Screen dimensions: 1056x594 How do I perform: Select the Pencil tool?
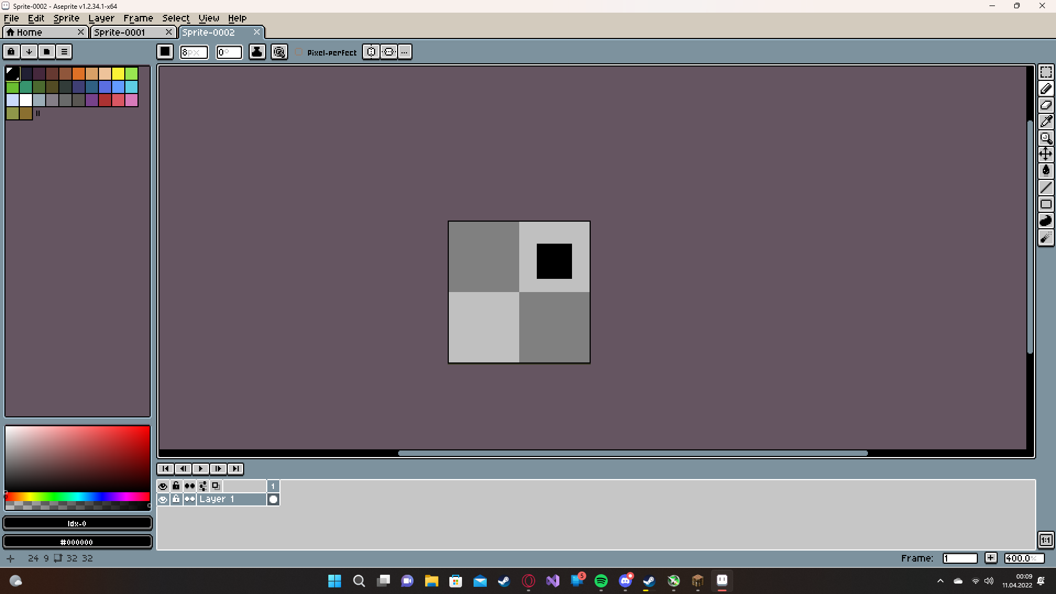tap(1047, 89)
